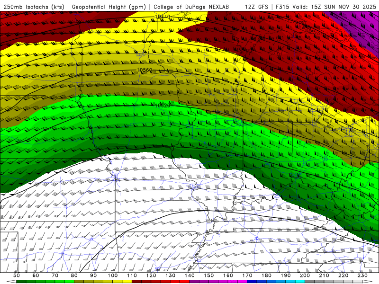Pick the first dark blue legend swatch
Viewport: 379px width, 284px height.
[x=252, y=282]
